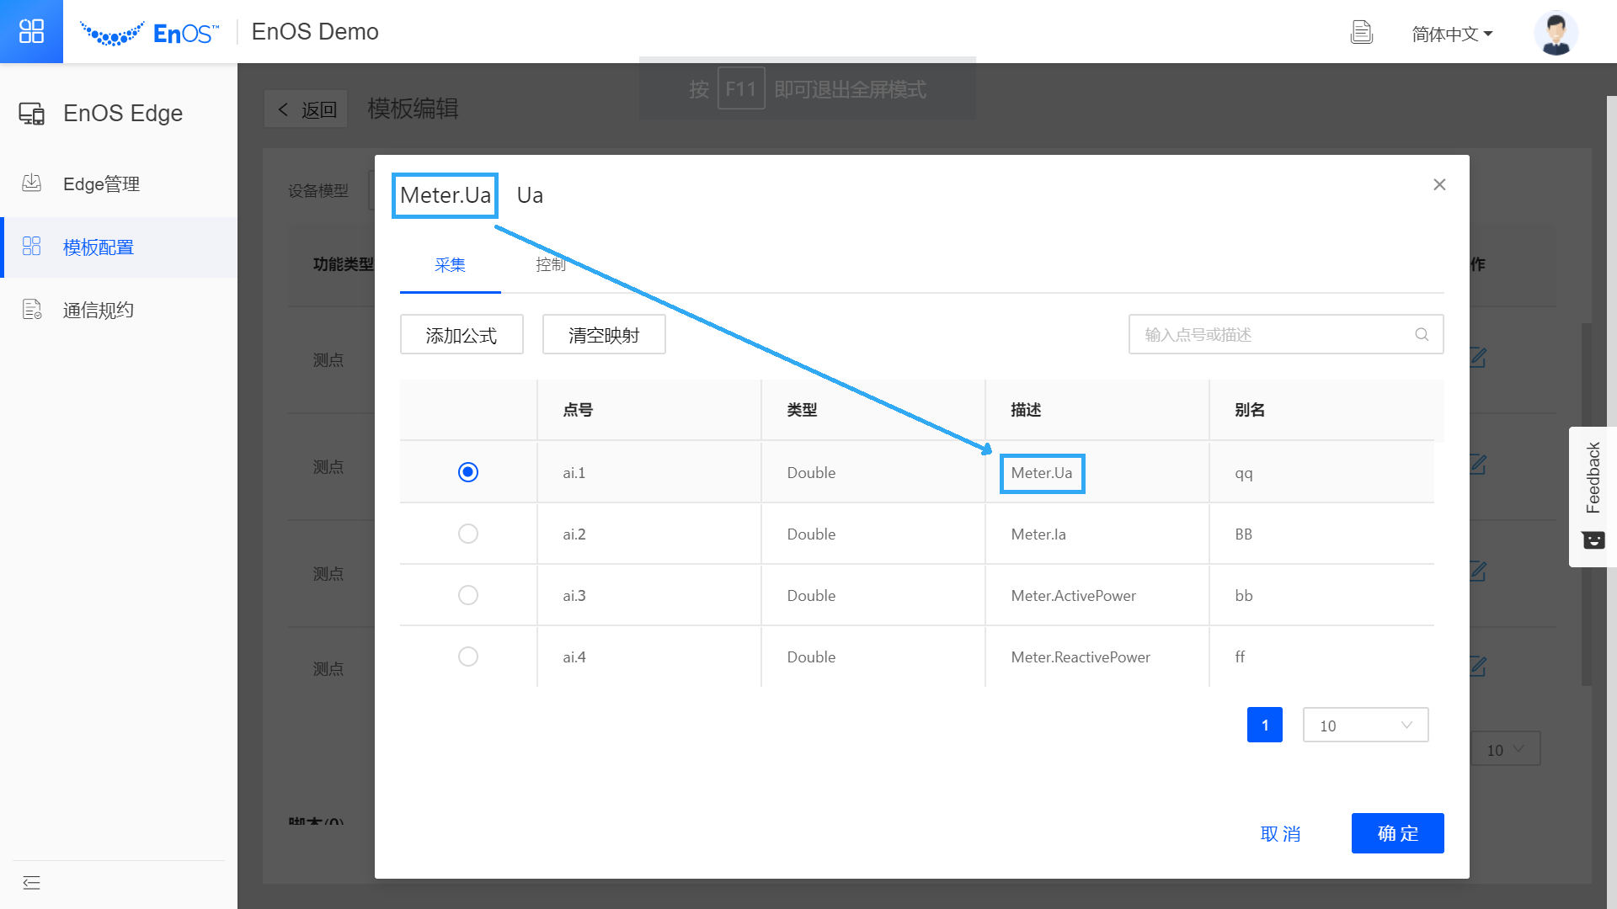
Task: Click the qq alias cell
Action: point(1322,472)
